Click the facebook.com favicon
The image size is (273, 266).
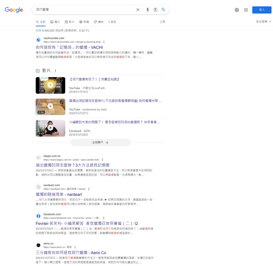point(38,216)
